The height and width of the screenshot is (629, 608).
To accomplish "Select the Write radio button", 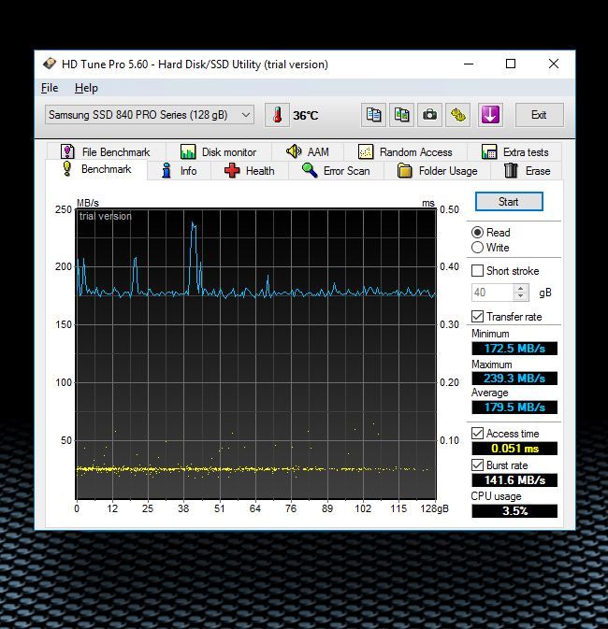I will coord(477,248).
